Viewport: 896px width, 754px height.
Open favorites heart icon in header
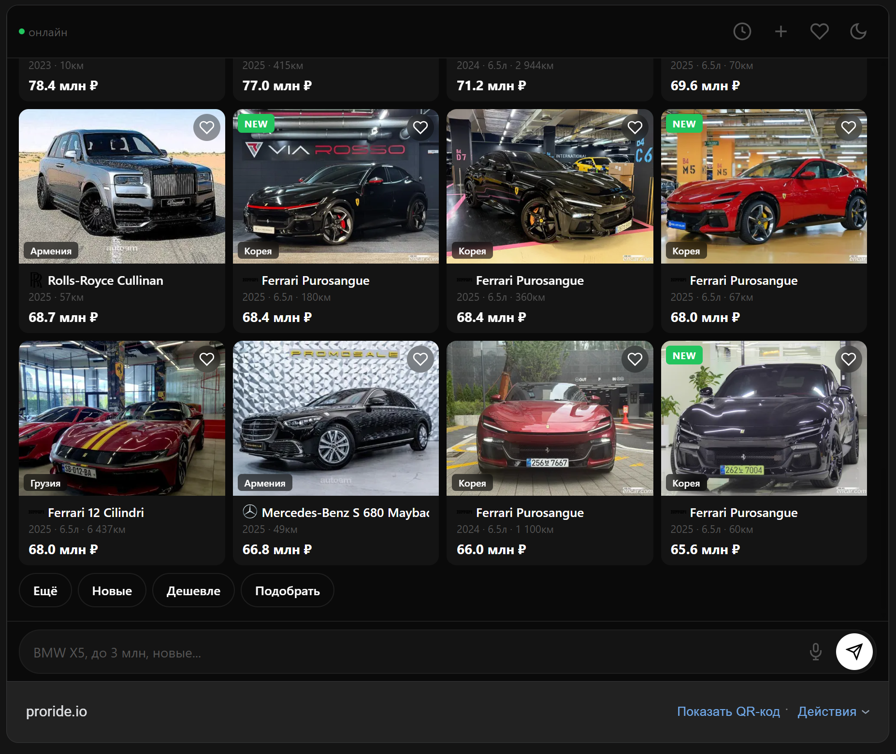[819, 32]
